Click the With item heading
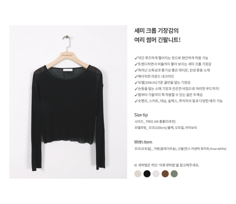The height and width of the screenshot is (204, 236). click(143, 142)
